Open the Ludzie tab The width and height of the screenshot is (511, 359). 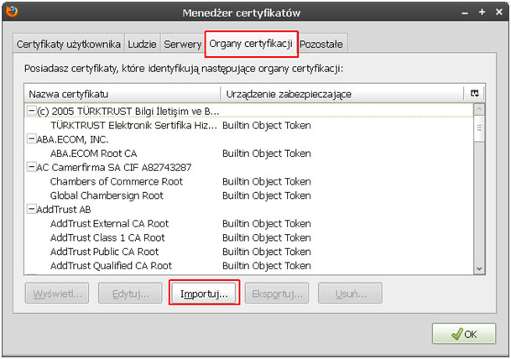coord(142,44)
